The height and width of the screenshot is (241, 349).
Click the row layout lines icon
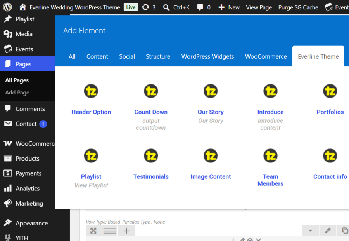(110, 231)
